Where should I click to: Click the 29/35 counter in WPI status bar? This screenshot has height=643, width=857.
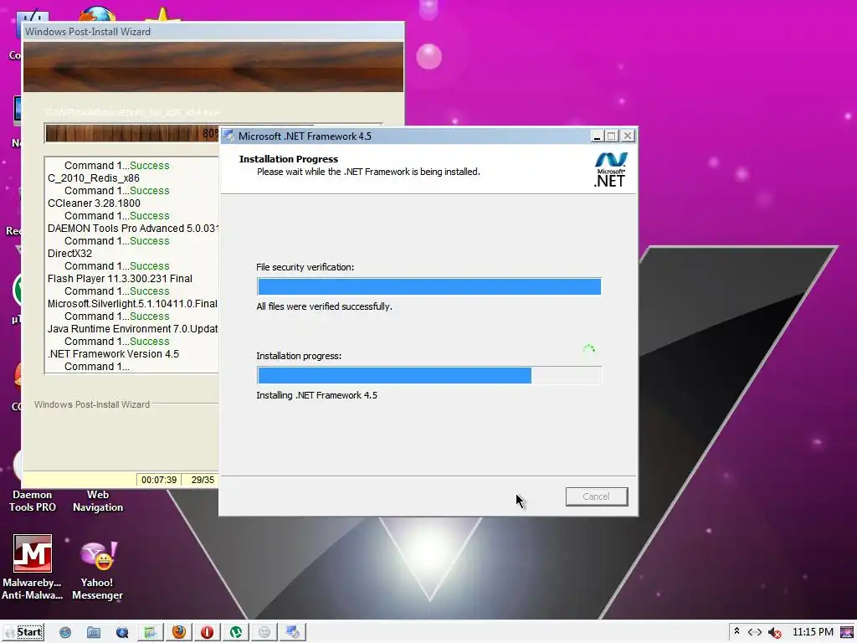(203, 480)
